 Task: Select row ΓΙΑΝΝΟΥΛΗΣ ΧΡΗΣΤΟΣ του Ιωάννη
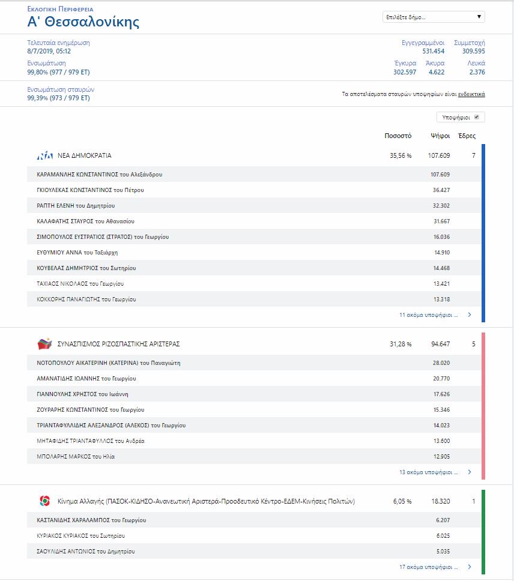tap(254, 394)
